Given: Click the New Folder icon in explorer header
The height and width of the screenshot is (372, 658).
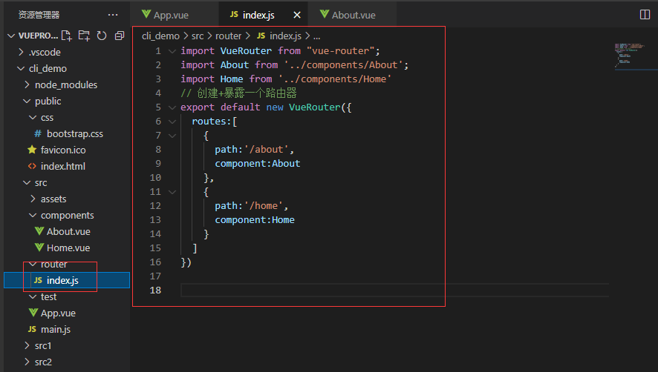Looking at the screenshot, I should tap(84, 36).
